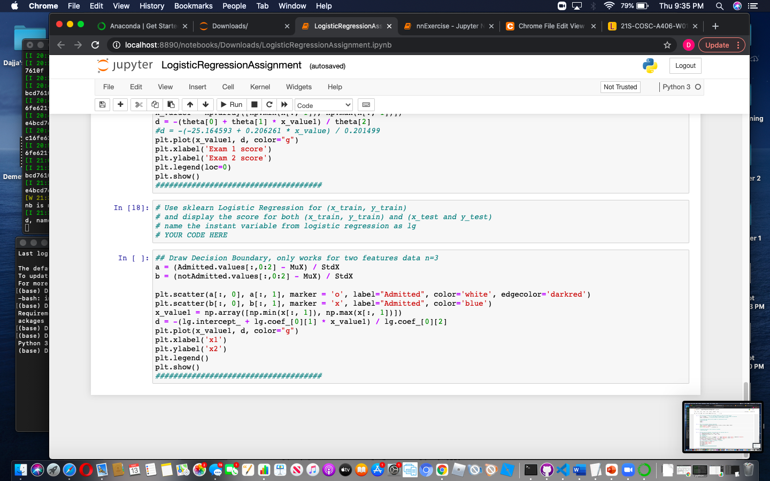
Task: Click the save notebook icon
Action: coord(102,104)
